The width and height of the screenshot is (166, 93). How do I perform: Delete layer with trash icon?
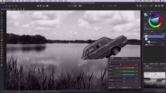coord(165,64)
